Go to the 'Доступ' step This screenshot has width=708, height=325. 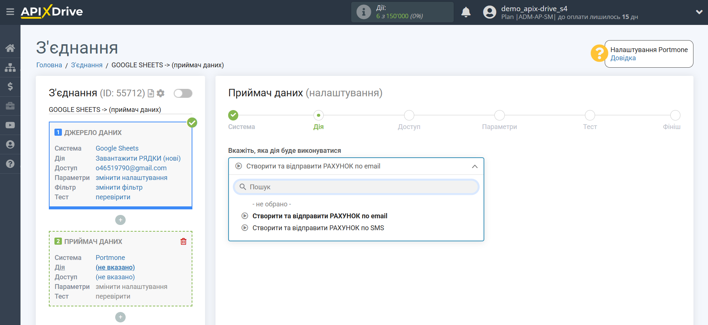point(409,115)
